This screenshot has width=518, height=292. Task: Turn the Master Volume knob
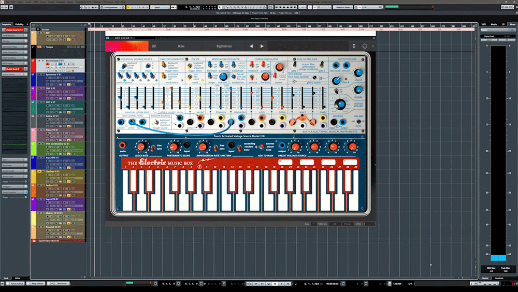[x=340, y=105]
